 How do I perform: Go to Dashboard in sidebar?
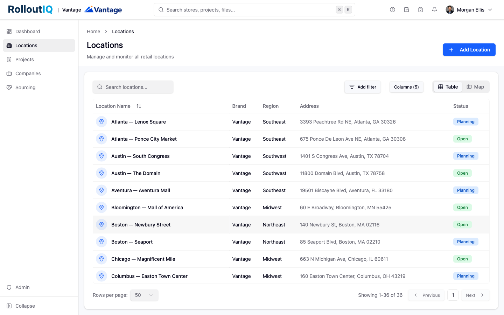39,31
